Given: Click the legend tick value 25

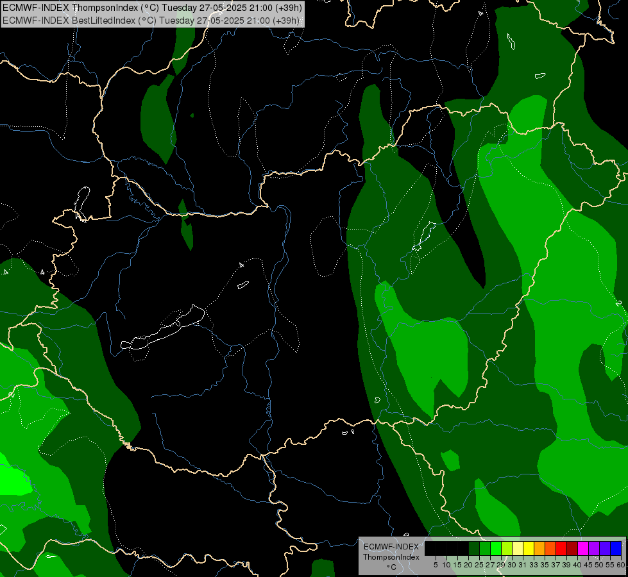Looking at the screenshot, I should [479, 565].
